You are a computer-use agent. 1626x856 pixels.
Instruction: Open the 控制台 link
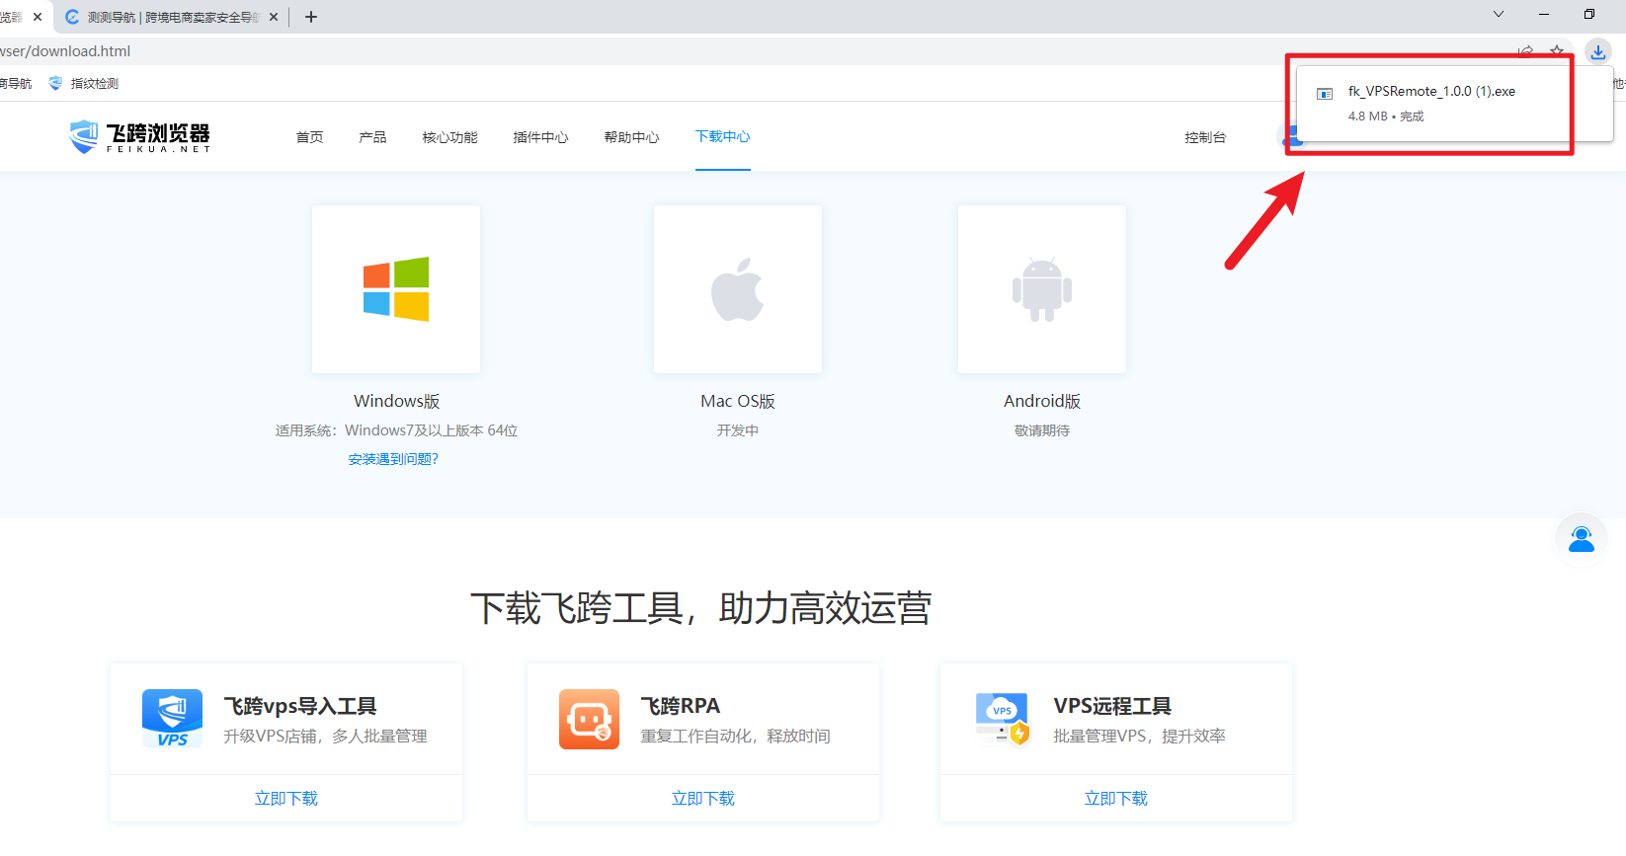click(1205, 137)
